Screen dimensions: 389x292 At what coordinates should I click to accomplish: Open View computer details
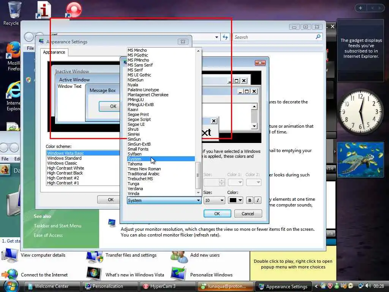tap(43, 255)
